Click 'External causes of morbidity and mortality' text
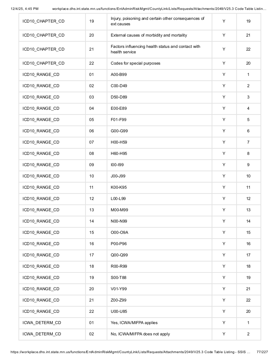279x361 pixels. [x=149, y=35]
